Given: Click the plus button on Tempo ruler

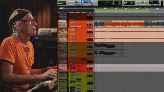Looking at the screenshot, I should (94, 10).
